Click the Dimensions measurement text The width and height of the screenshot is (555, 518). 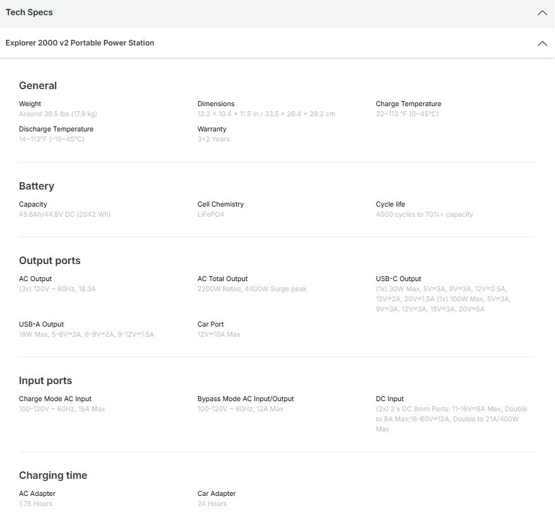(x=266, y=114)
